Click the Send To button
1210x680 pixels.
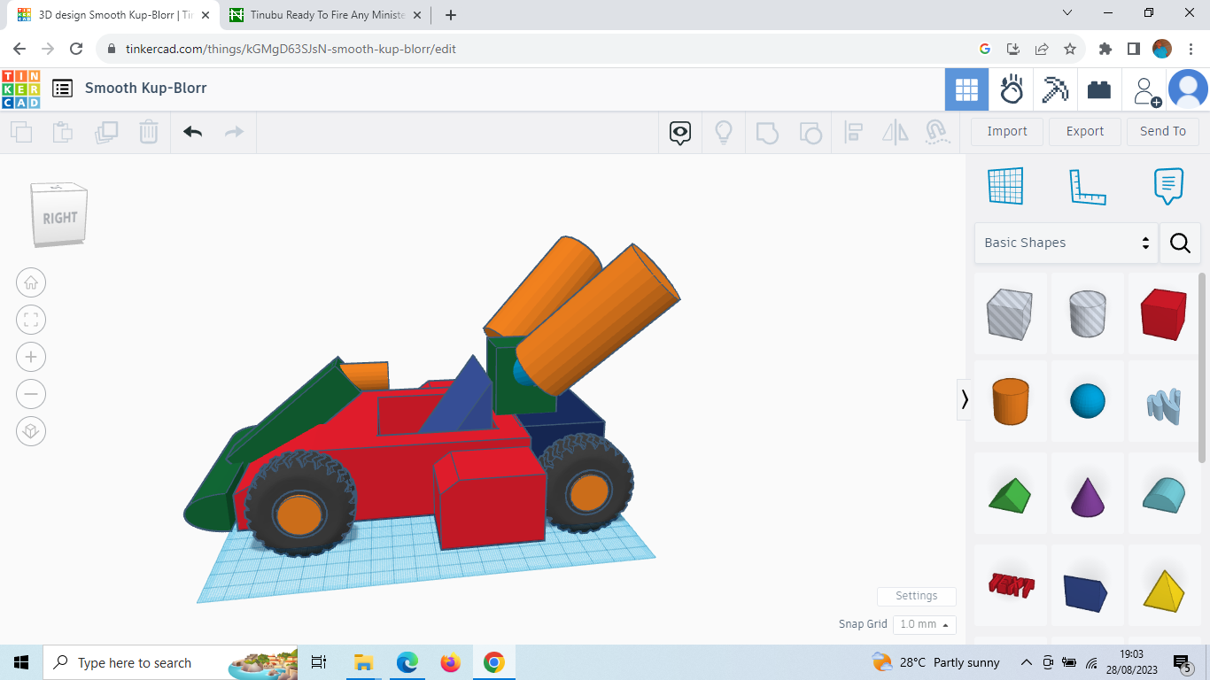coord(1163,131)
